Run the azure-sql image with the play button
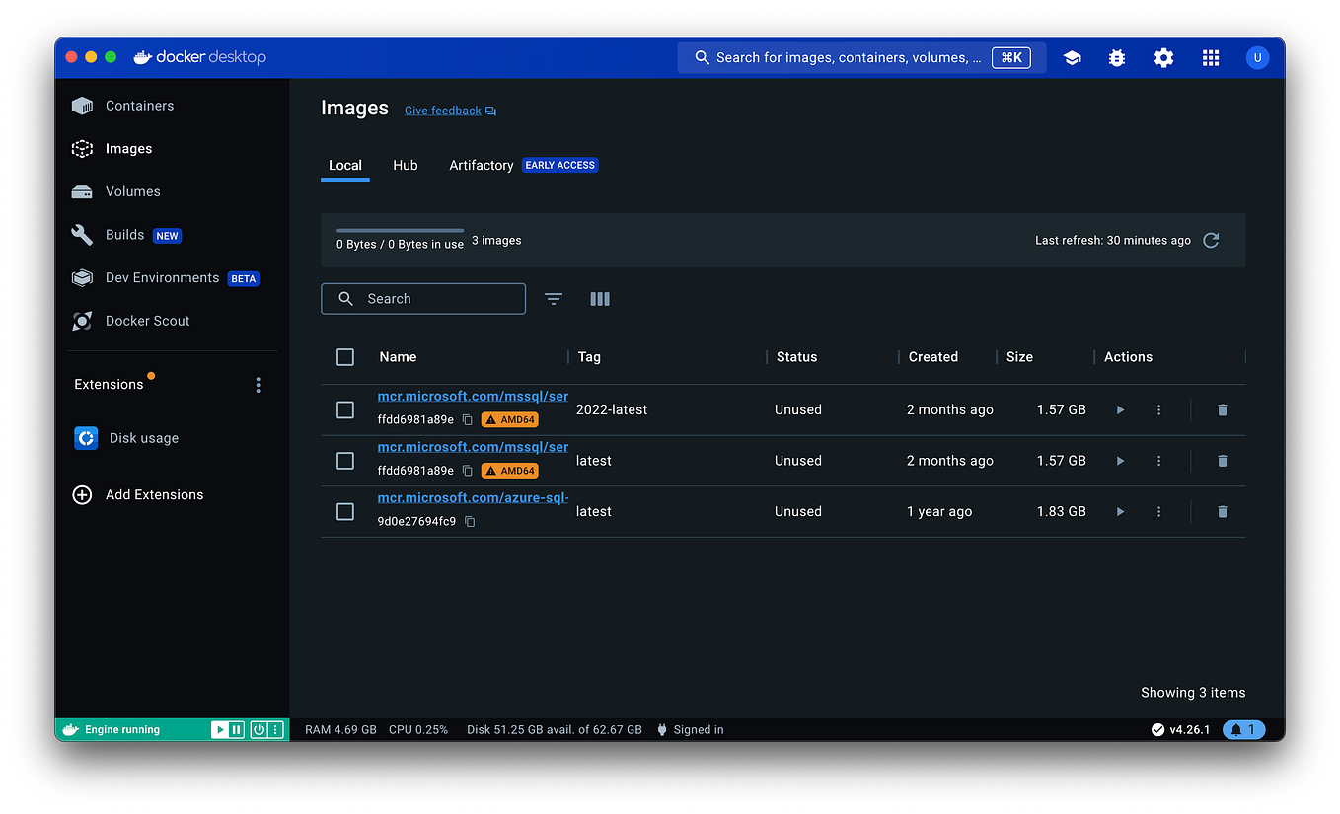1340x814 pixels. click(1121, 511)
